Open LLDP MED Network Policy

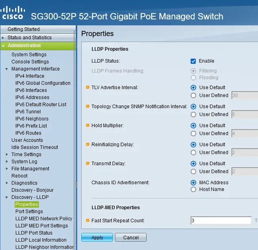(x=44, y=219)
